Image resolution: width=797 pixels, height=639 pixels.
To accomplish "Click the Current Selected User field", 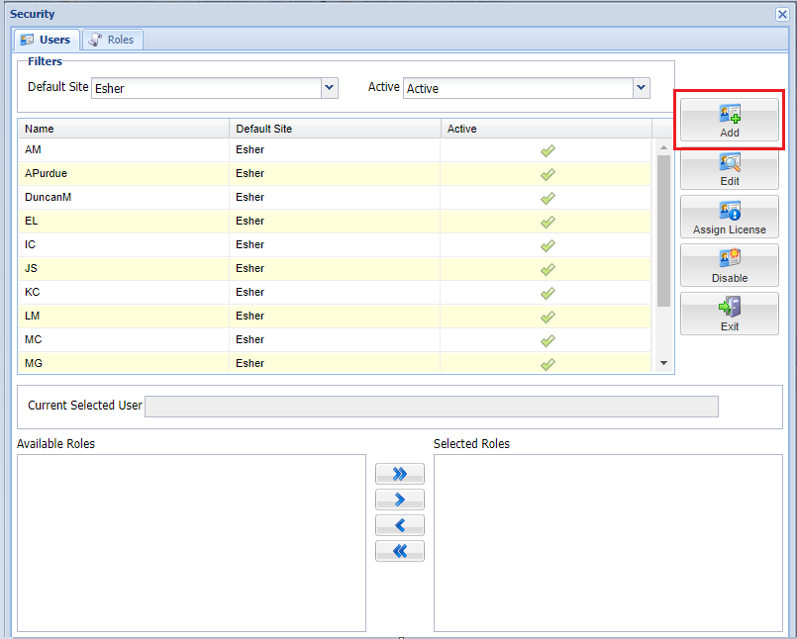I will coord(432,407).
